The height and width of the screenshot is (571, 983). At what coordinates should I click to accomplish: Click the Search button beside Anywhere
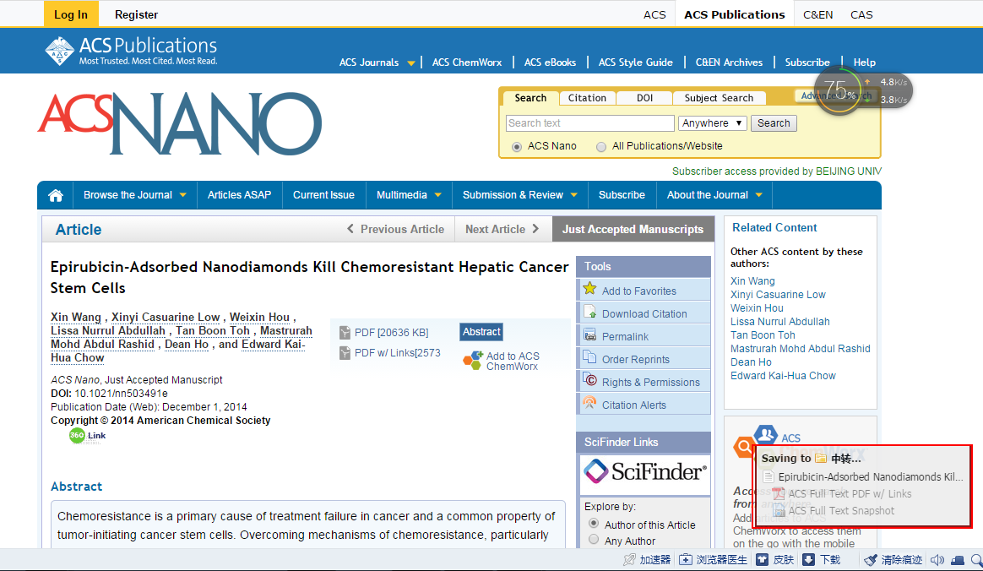click(x=774, y=122)
